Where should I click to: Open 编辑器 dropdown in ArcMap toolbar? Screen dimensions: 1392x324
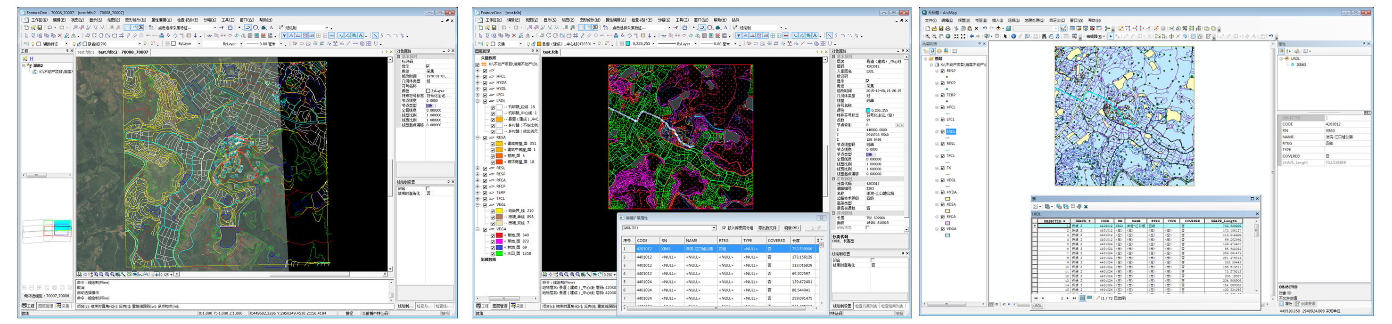(1096, 37)
